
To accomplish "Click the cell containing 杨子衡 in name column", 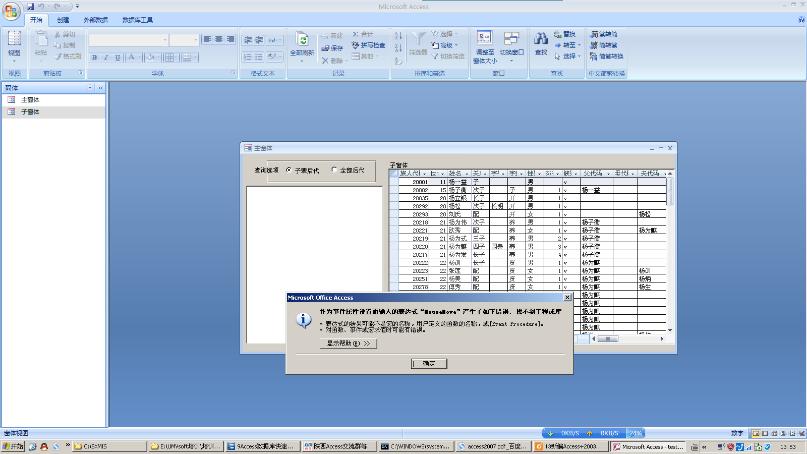I will (459, 190).
